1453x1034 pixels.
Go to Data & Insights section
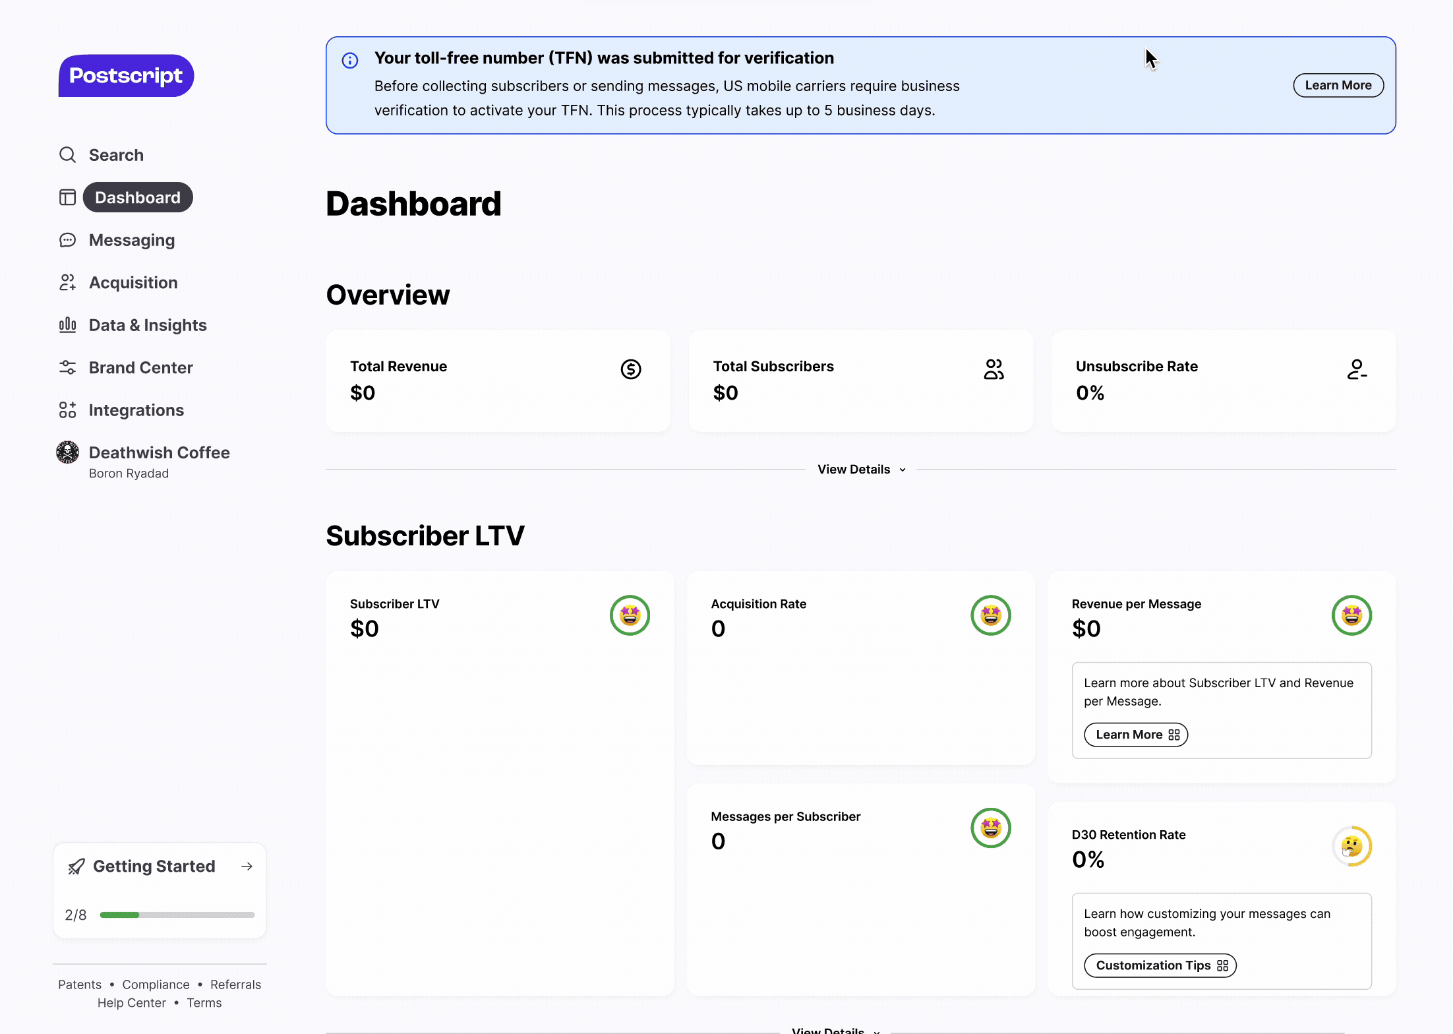(x=148, y=325)
